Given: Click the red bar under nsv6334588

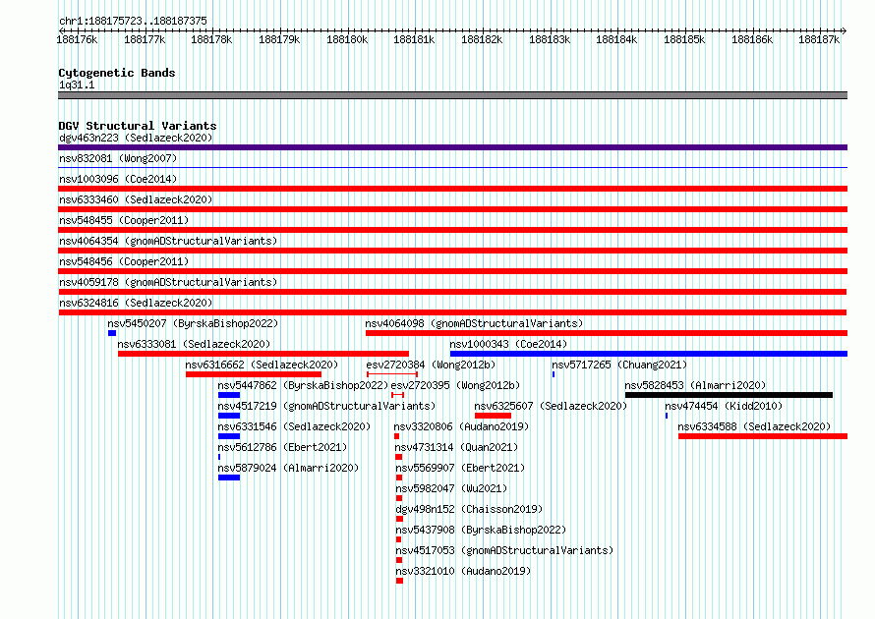Looking at the screenshot, I should (x=763, y=436).
